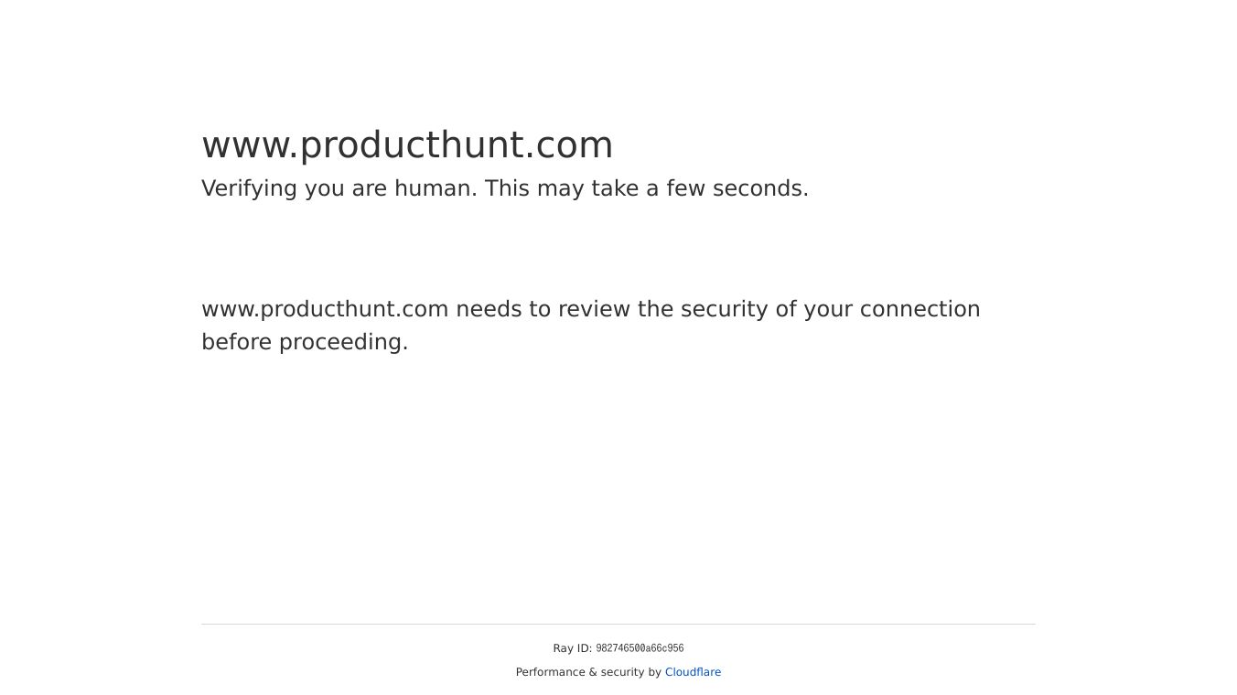This screenshot has width=1237, height=695.
Task: Click the word 'human' in the subheading
Action: coord(436,188)
